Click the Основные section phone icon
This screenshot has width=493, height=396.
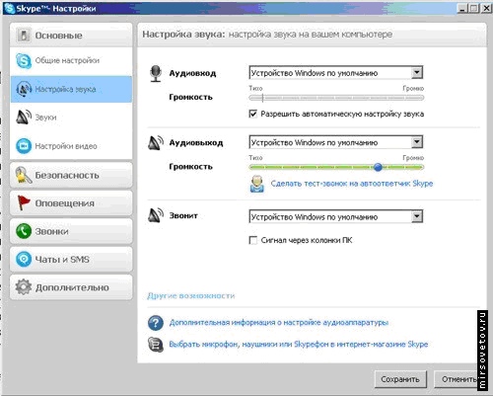(x=24, y=35)
